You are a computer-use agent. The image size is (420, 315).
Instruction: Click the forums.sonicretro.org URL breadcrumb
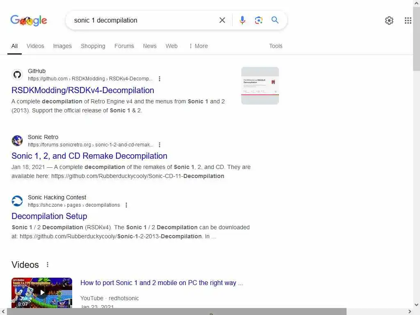[91, 145]
